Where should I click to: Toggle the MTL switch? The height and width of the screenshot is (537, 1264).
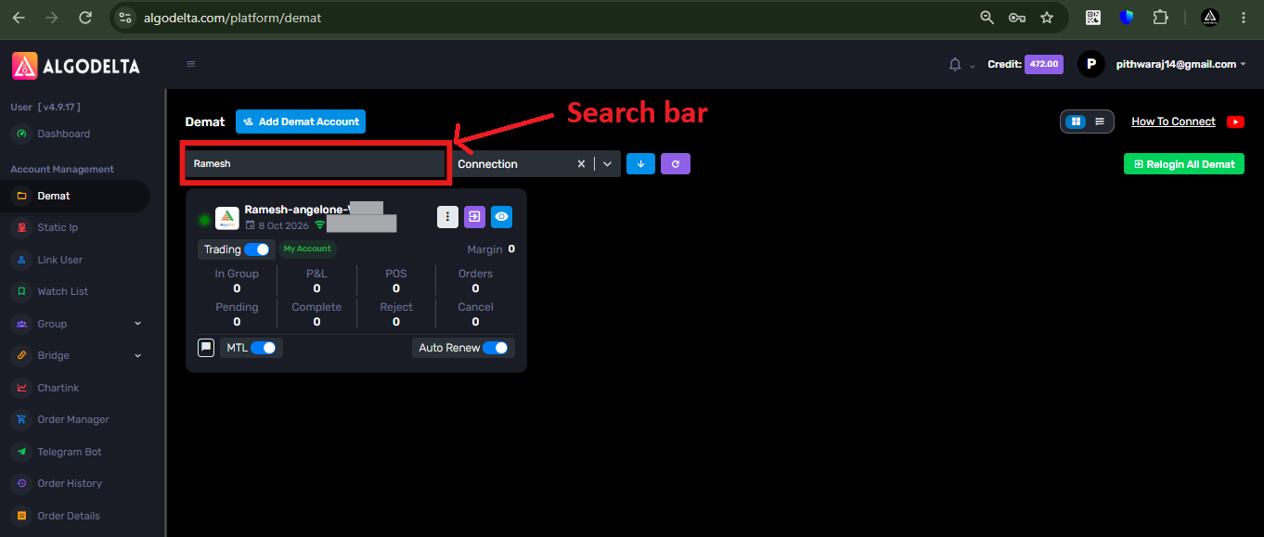(264, 348)
